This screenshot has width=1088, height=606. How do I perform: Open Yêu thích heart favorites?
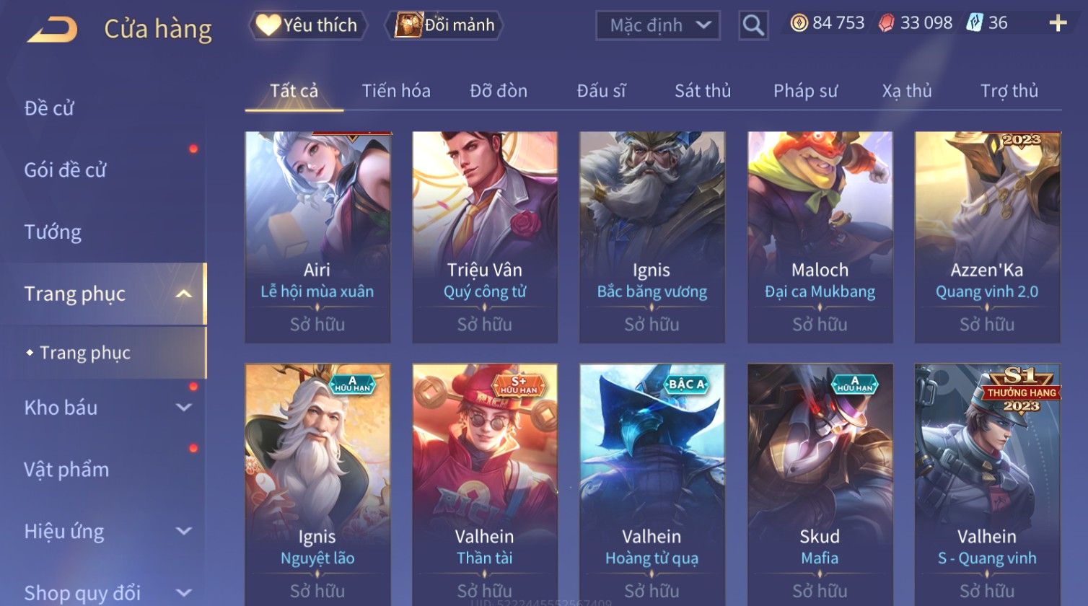307,25
